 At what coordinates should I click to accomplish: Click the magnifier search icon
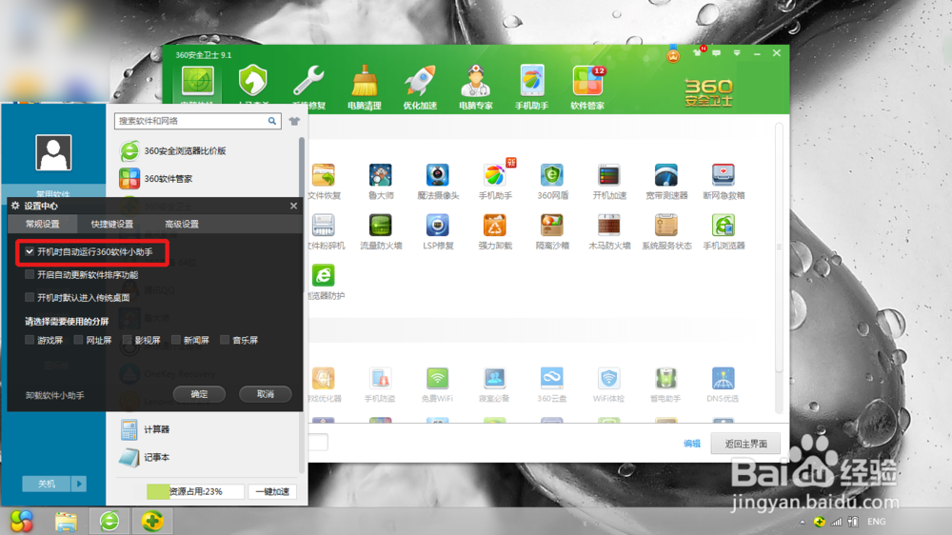[x=272, y=121]
